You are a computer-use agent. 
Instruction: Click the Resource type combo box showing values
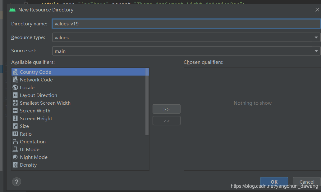(x=186, y=37)
